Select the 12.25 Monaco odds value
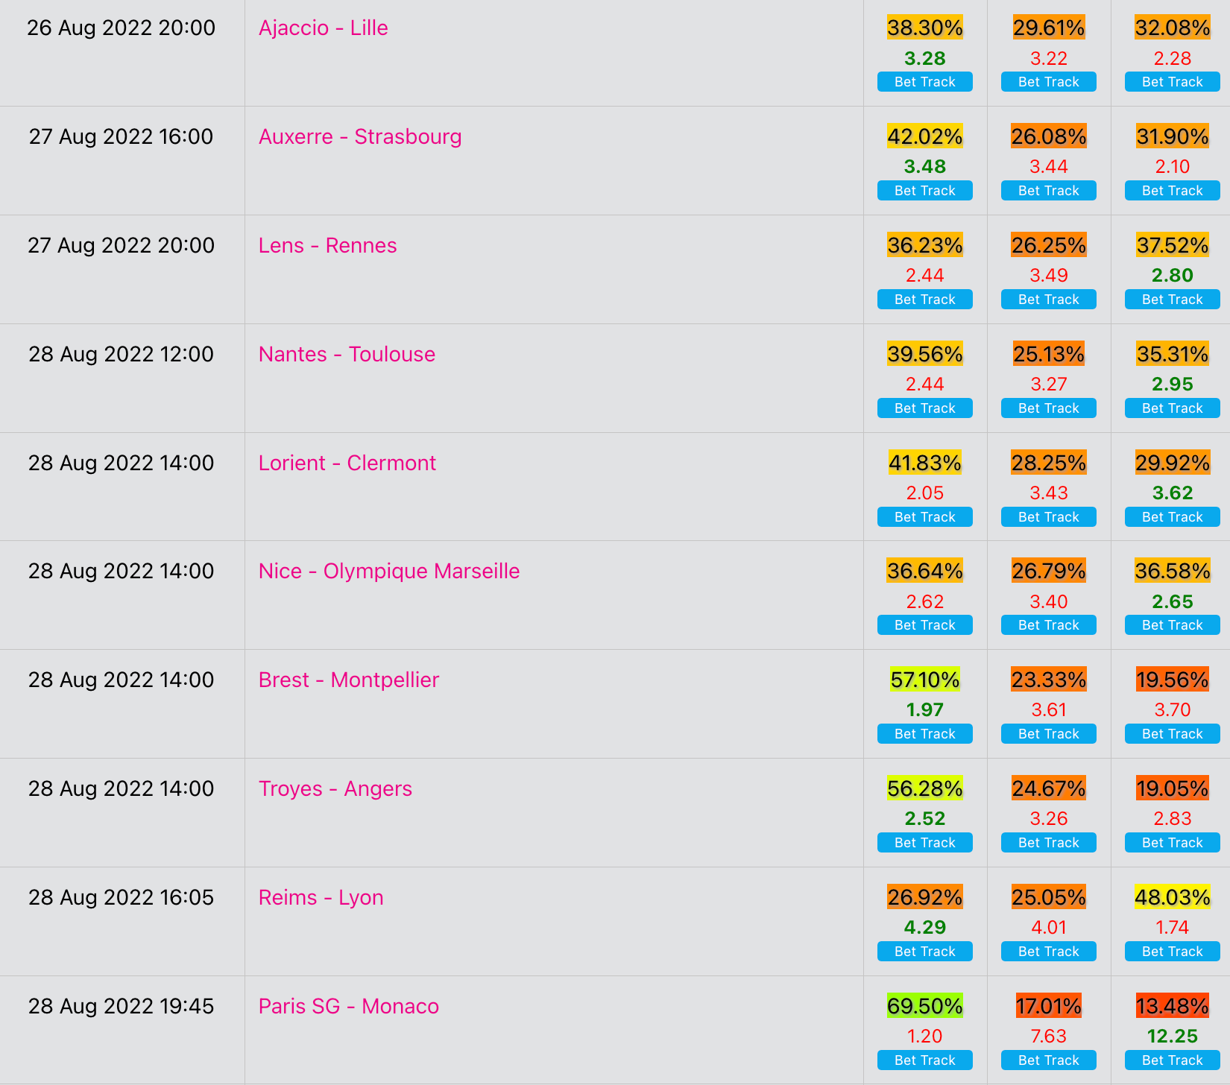This screenshot has width=1230, height=1085. coord(1173,1036)
